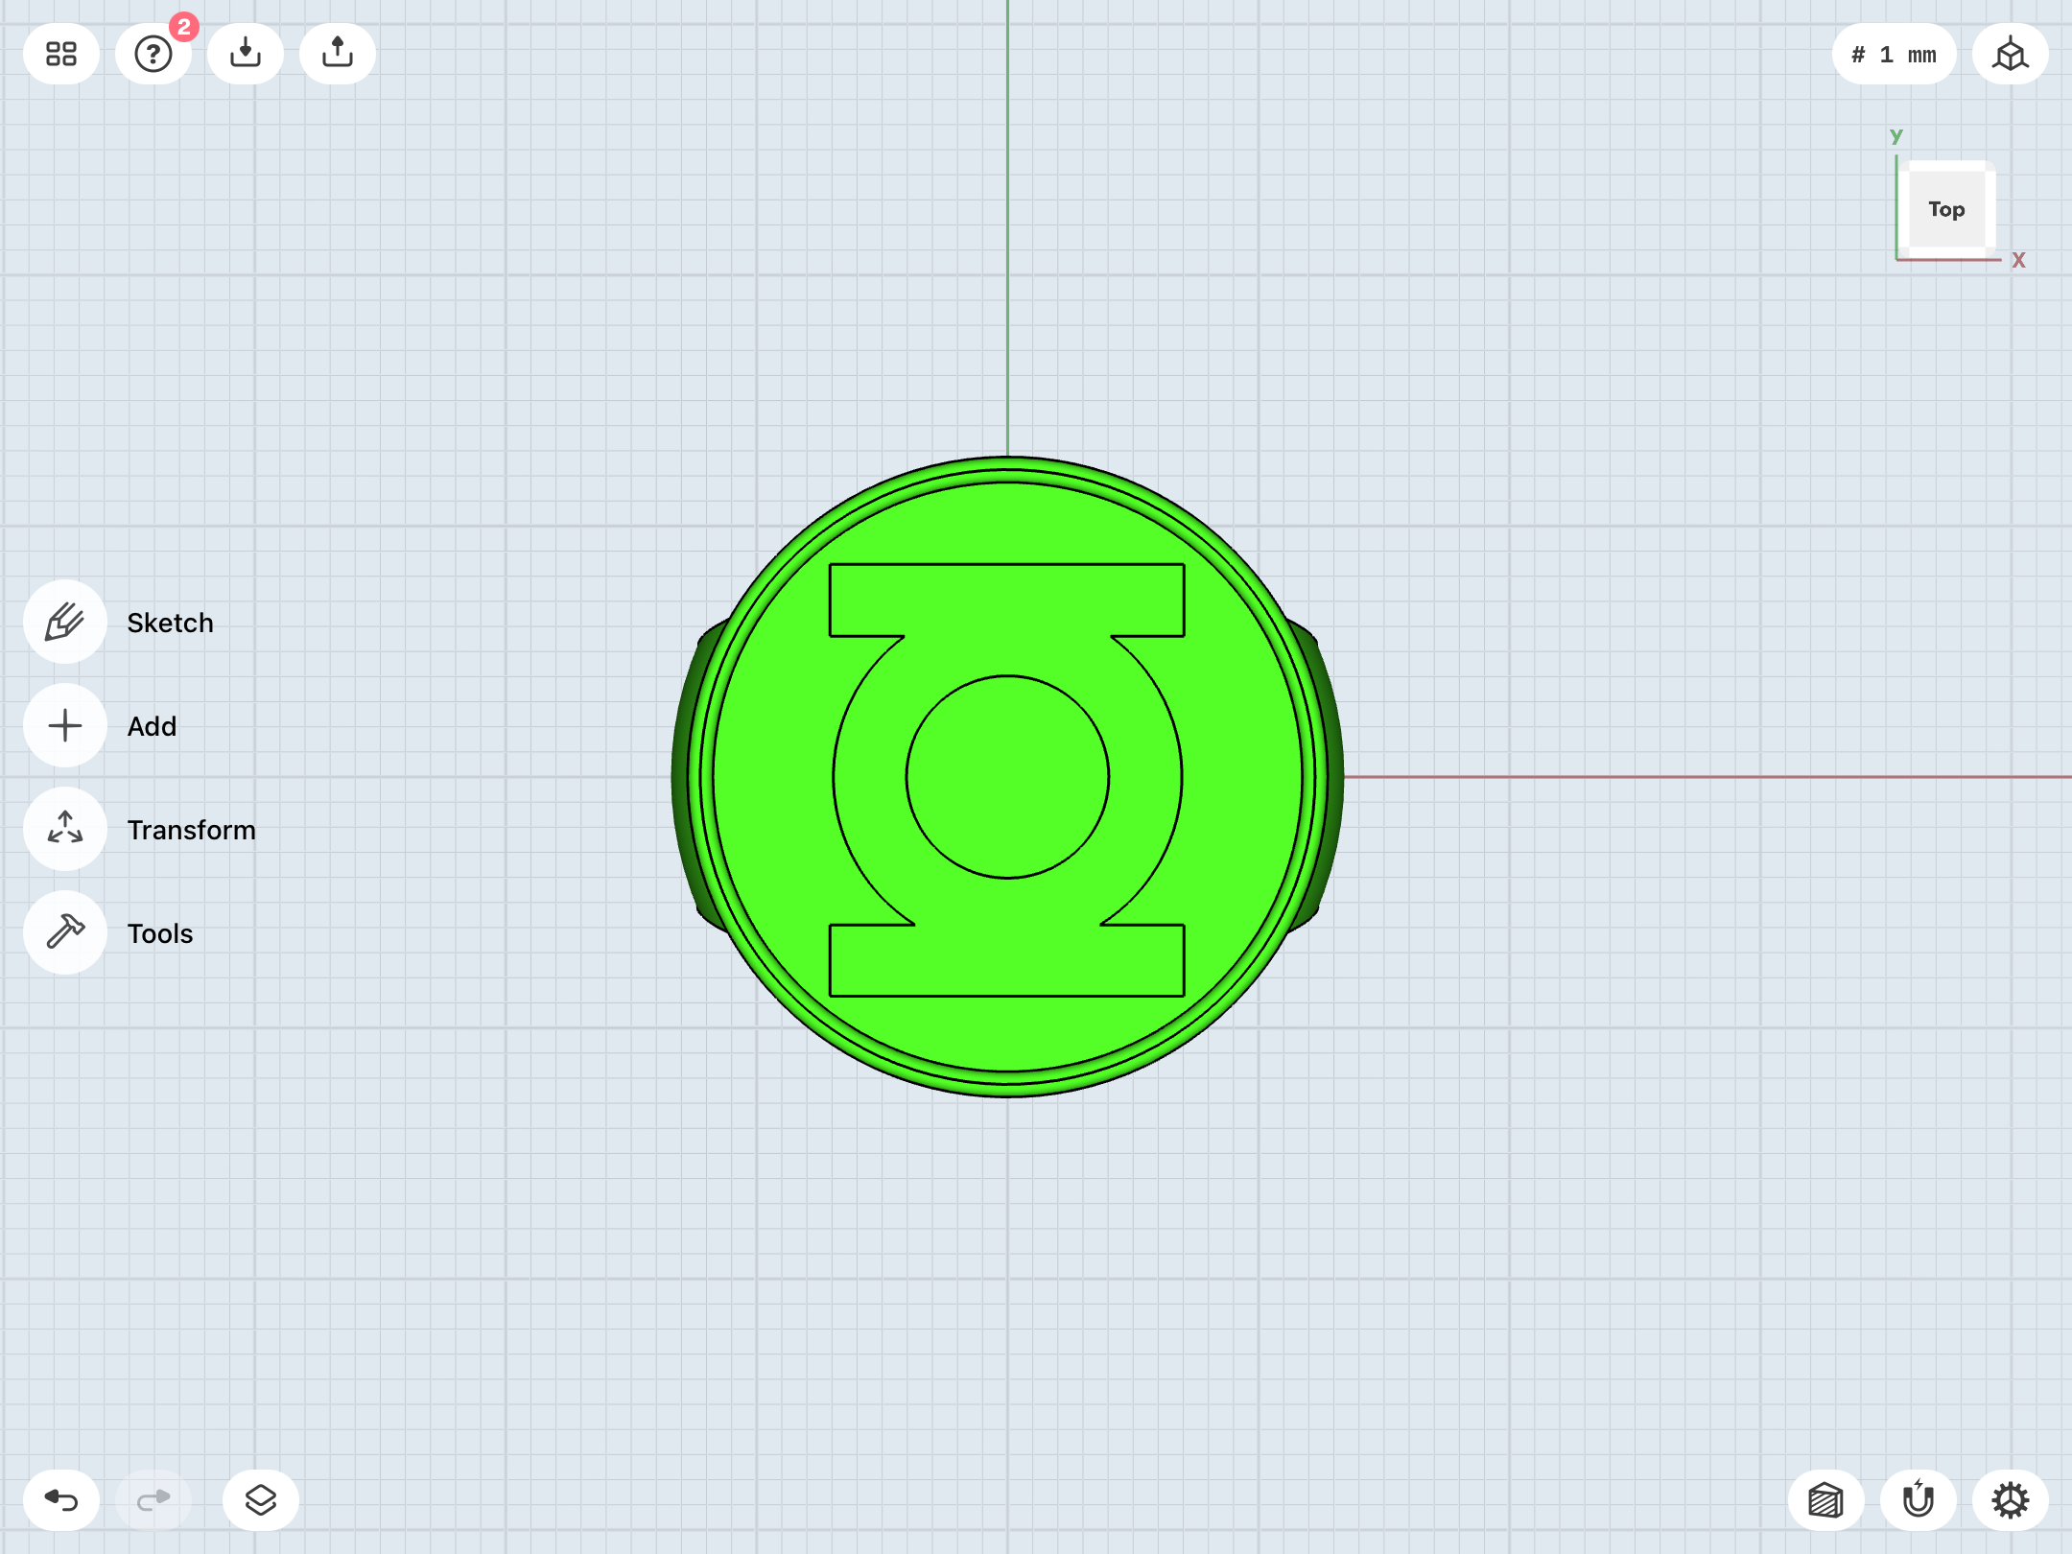Open the Add menu plus icon
The height and width of the screenshot is (1554, 2072).
pos(65,725)
